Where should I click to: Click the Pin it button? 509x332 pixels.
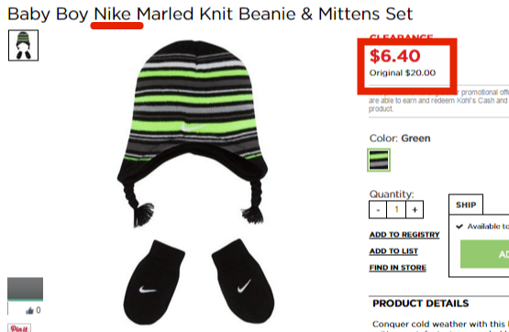tap(19, 327)
